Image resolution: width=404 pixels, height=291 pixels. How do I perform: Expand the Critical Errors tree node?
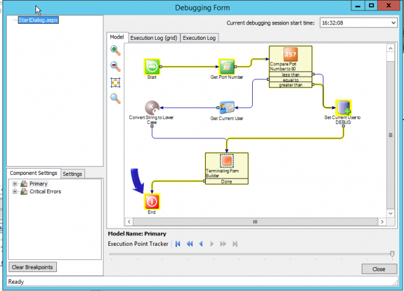coord(15,192)
